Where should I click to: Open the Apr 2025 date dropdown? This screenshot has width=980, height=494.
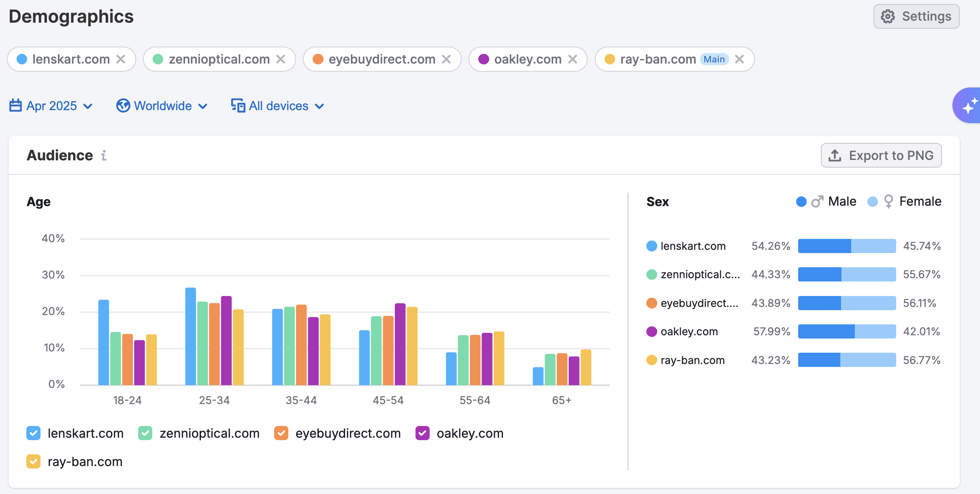(x=51, y=106)
